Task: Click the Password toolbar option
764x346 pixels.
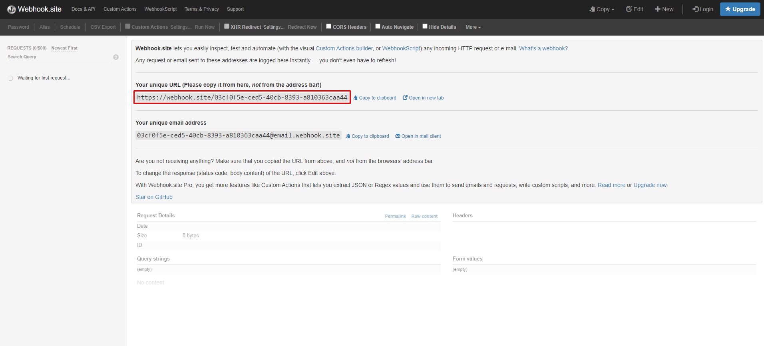Action: click(18, 27)
